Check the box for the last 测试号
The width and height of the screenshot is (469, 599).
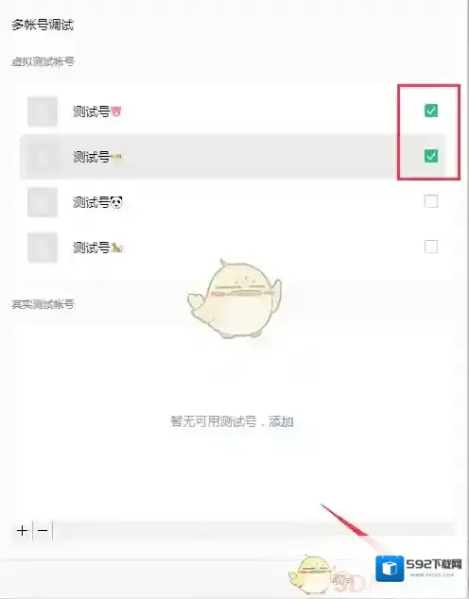click(431, 247)
